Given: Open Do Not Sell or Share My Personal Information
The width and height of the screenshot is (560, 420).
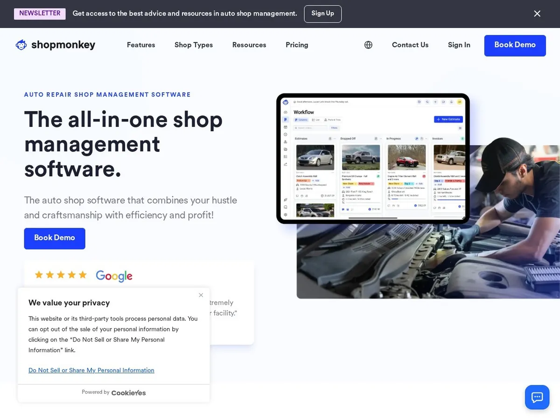Looking at the screenshot, I should [x=91, y=370].
